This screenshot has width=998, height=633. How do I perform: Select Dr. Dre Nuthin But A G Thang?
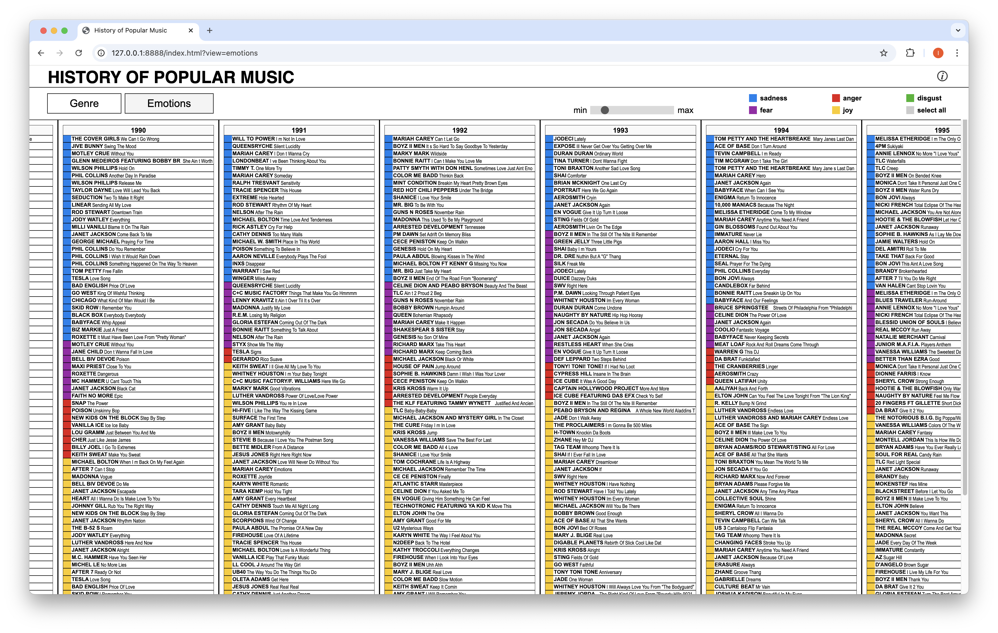pos(620,256)
